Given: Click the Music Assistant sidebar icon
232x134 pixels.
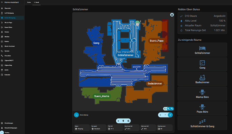Looking at the screenshot, I should point(2,46).
